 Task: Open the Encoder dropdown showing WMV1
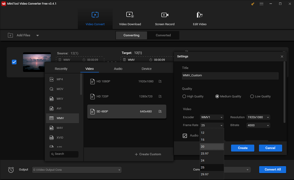[x=212, y=117]
